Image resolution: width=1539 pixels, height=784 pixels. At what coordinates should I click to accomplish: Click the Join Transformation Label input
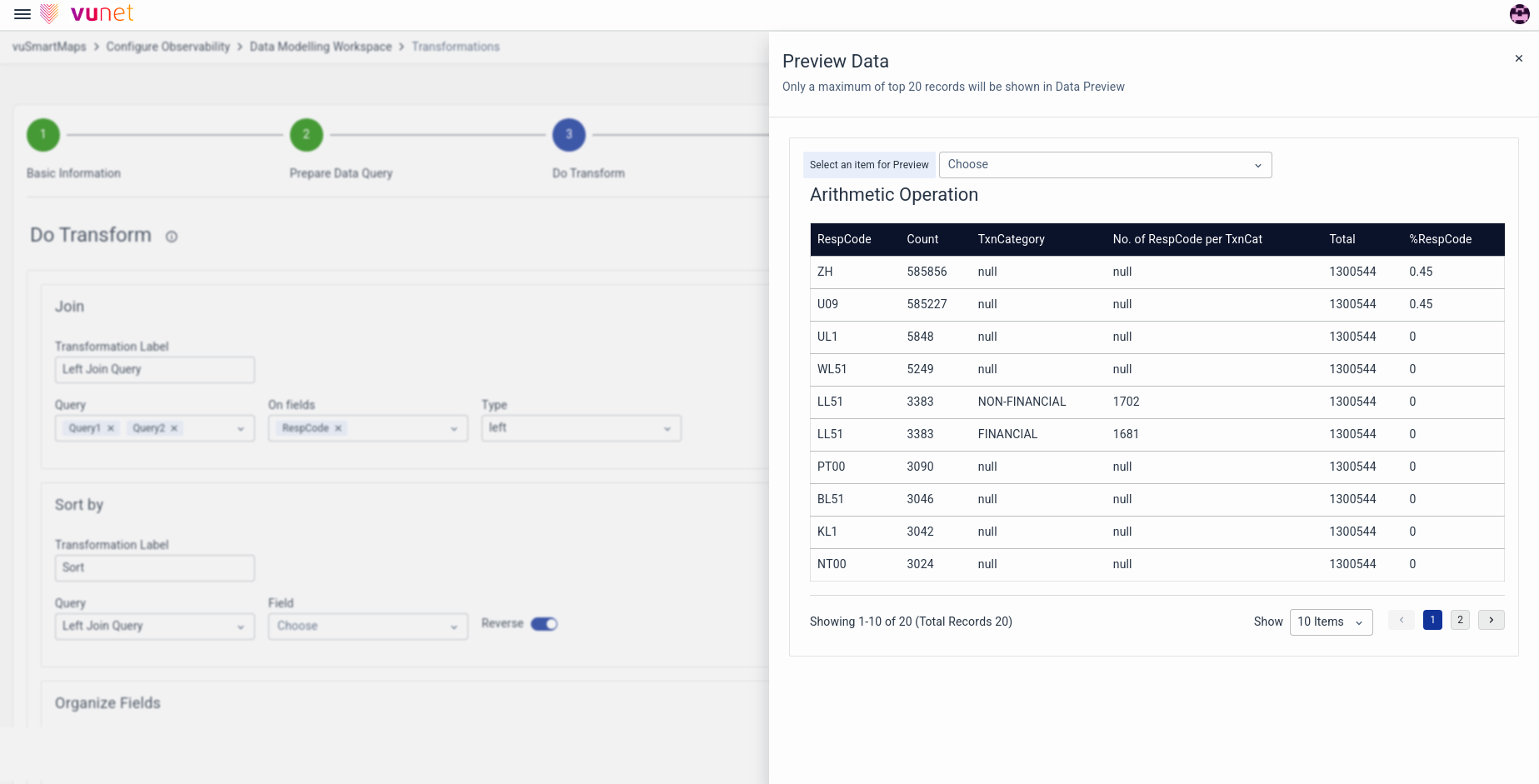(154, 370)
